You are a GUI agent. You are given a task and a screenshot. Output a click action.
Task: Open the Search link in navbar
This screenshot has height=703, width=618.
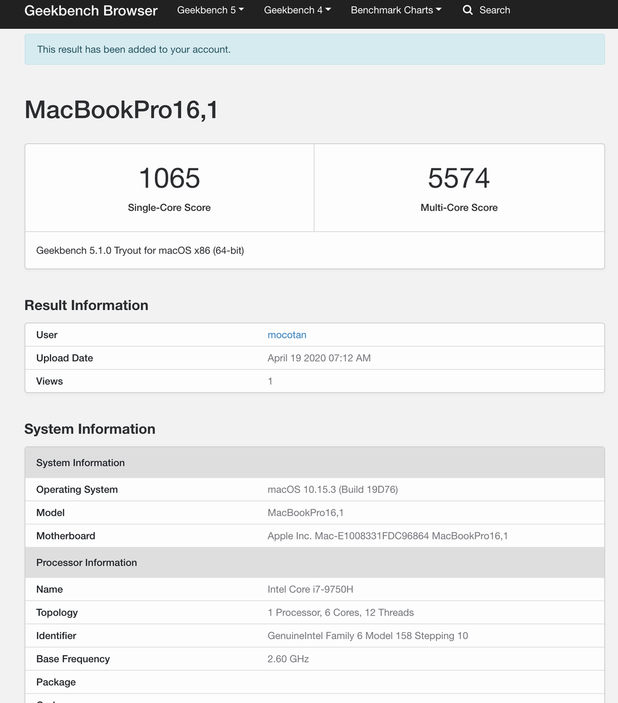click(x=486, y=10)
